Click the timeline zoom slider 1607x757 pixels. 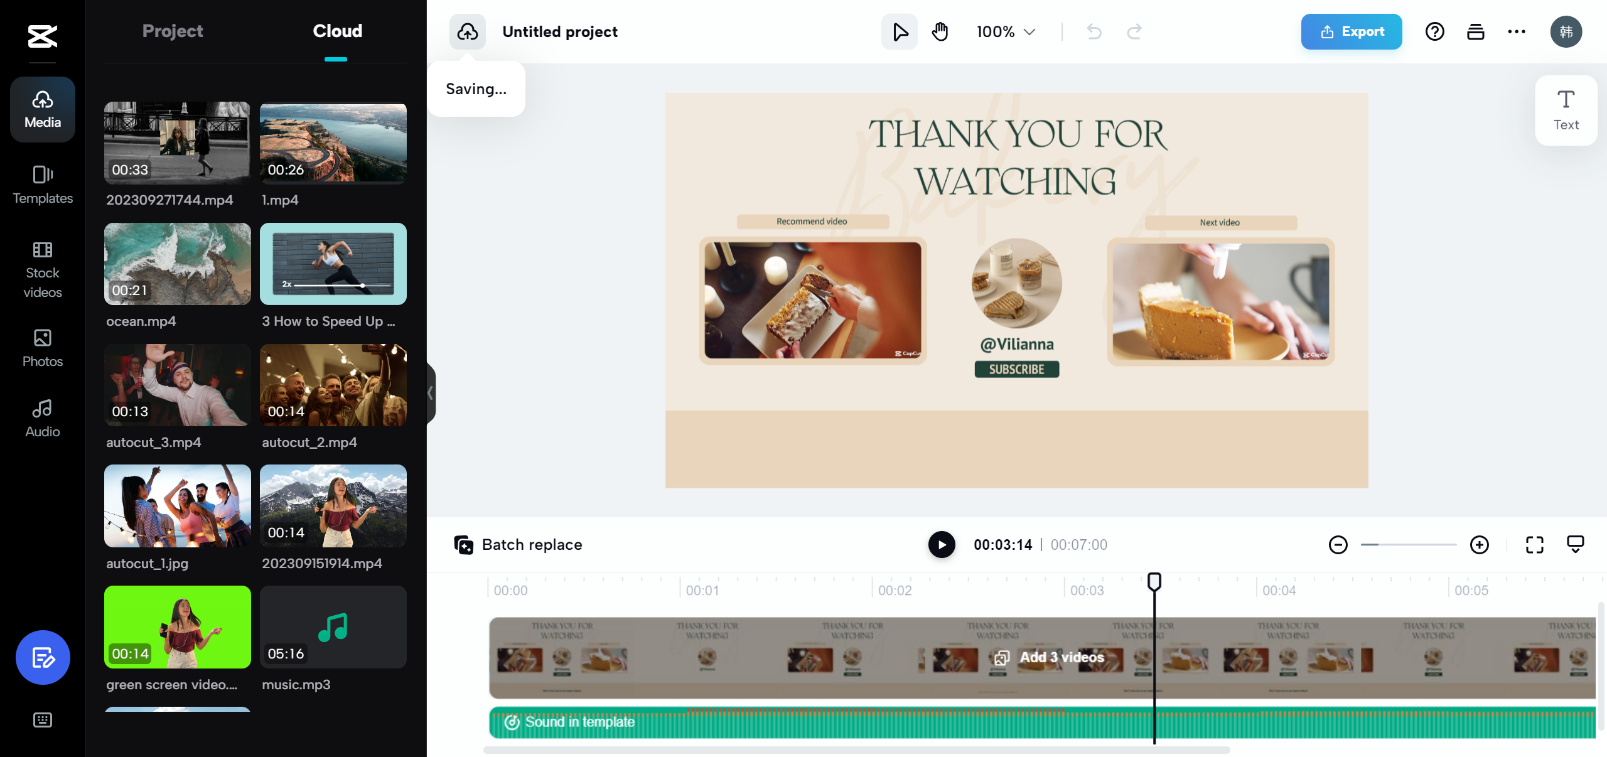pos(1409,545)
